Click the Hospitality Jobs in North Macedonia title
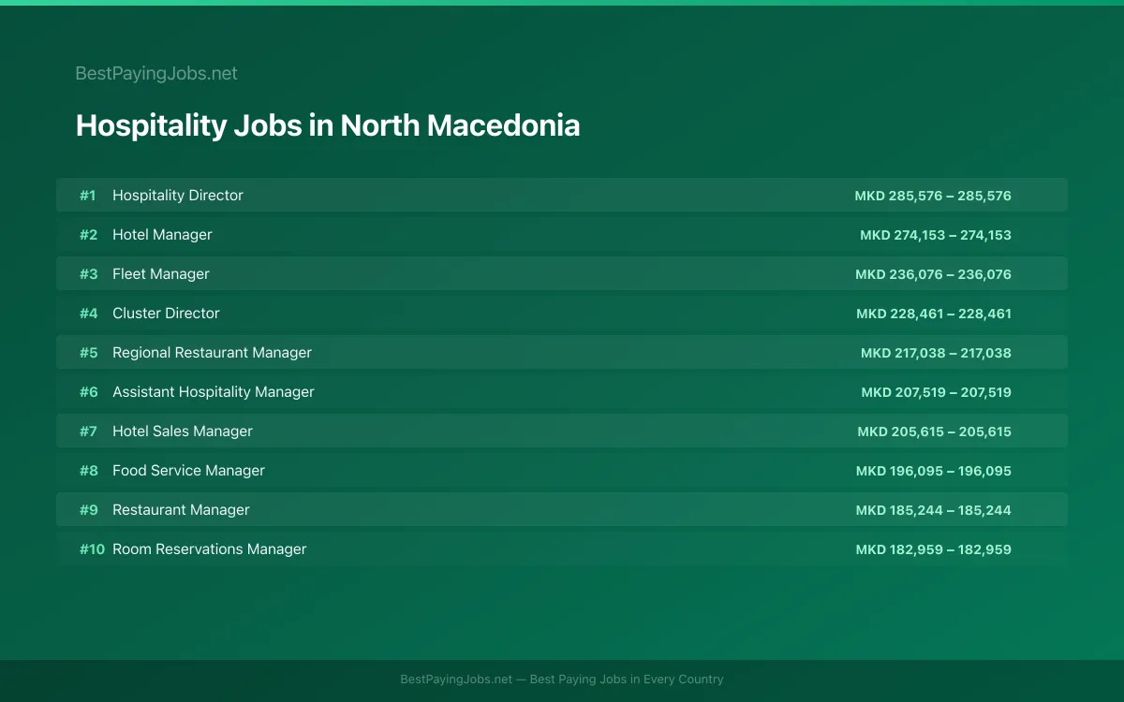 coord(328,125)
